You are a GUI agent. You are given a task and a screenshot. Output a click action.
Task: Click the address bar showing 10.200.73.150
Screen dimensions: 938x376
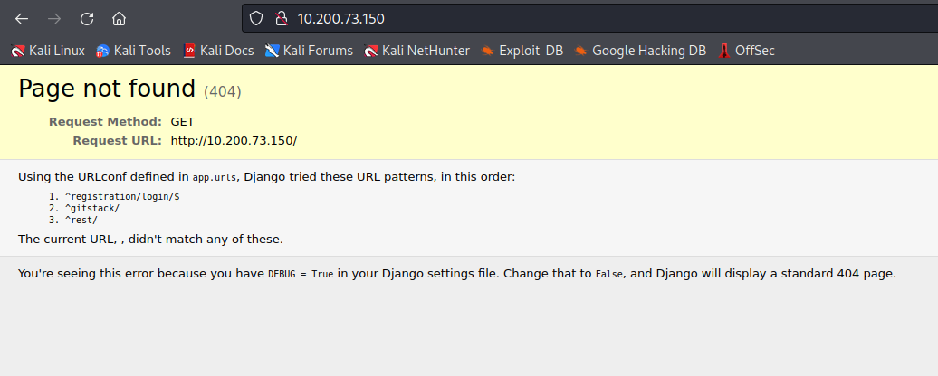tap(589, 18)
